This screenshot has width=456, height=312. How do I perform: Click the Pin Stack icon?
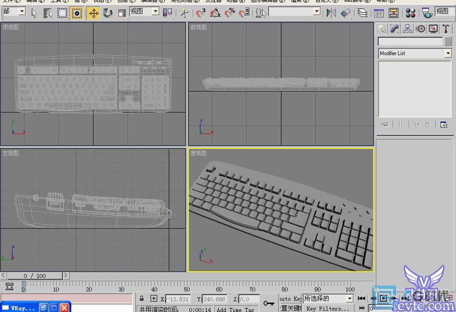(385, 124)
